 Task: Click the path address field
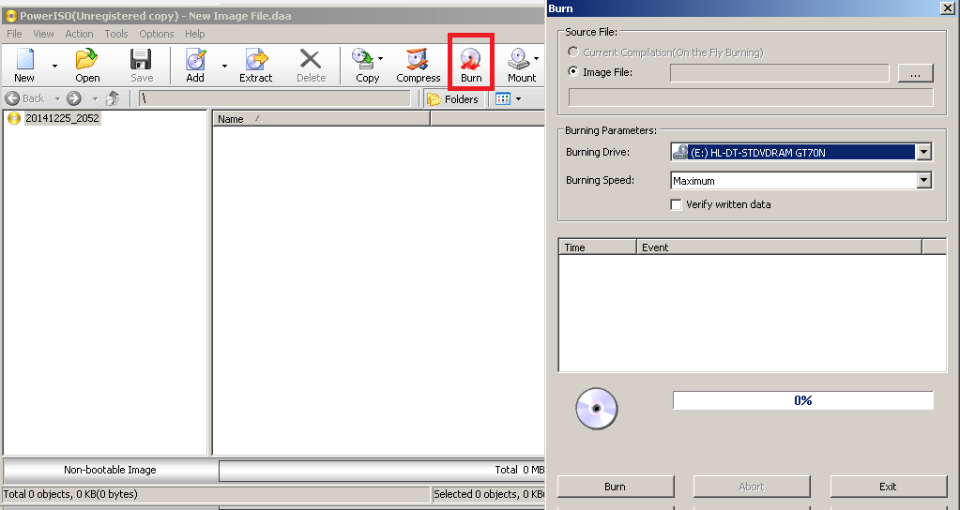click(x=275, y=98)
